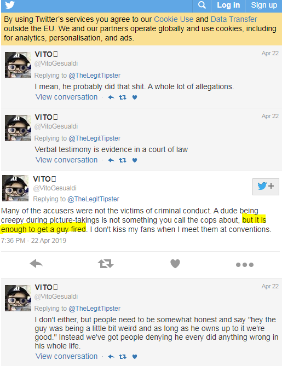Open the Data Transfer link
This screenshot has width=282, height=366.
(234, 19)
